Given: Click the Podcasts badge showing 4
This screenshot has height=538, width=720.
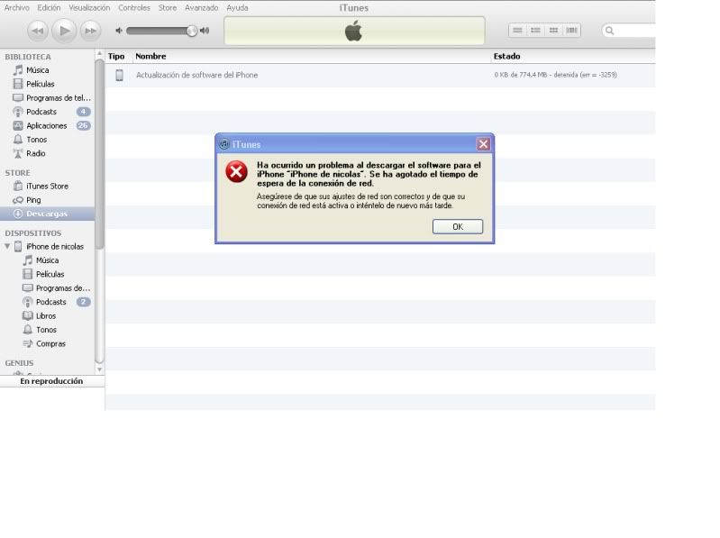Looking at the screenshot, I should pyautogui.click(x=83, y=112).
